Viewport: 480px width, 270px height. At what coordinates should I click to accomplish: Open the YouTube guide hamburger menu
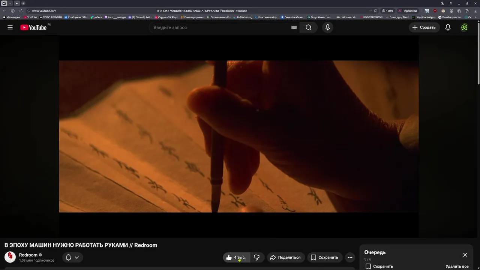click(10, 27)
